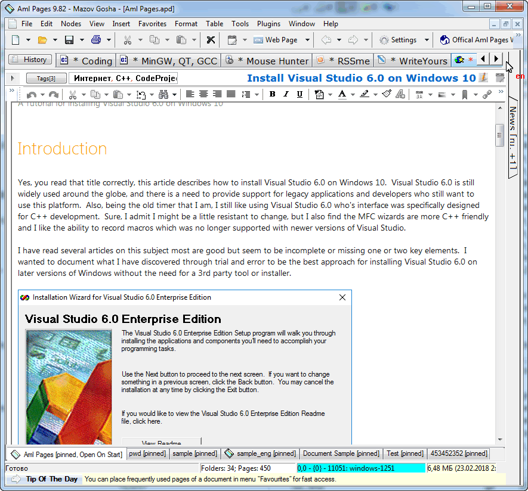The height and width of the screenshot is (491, 528).
Task: Open the Web Page dropdown arrow
Action: 307,40
